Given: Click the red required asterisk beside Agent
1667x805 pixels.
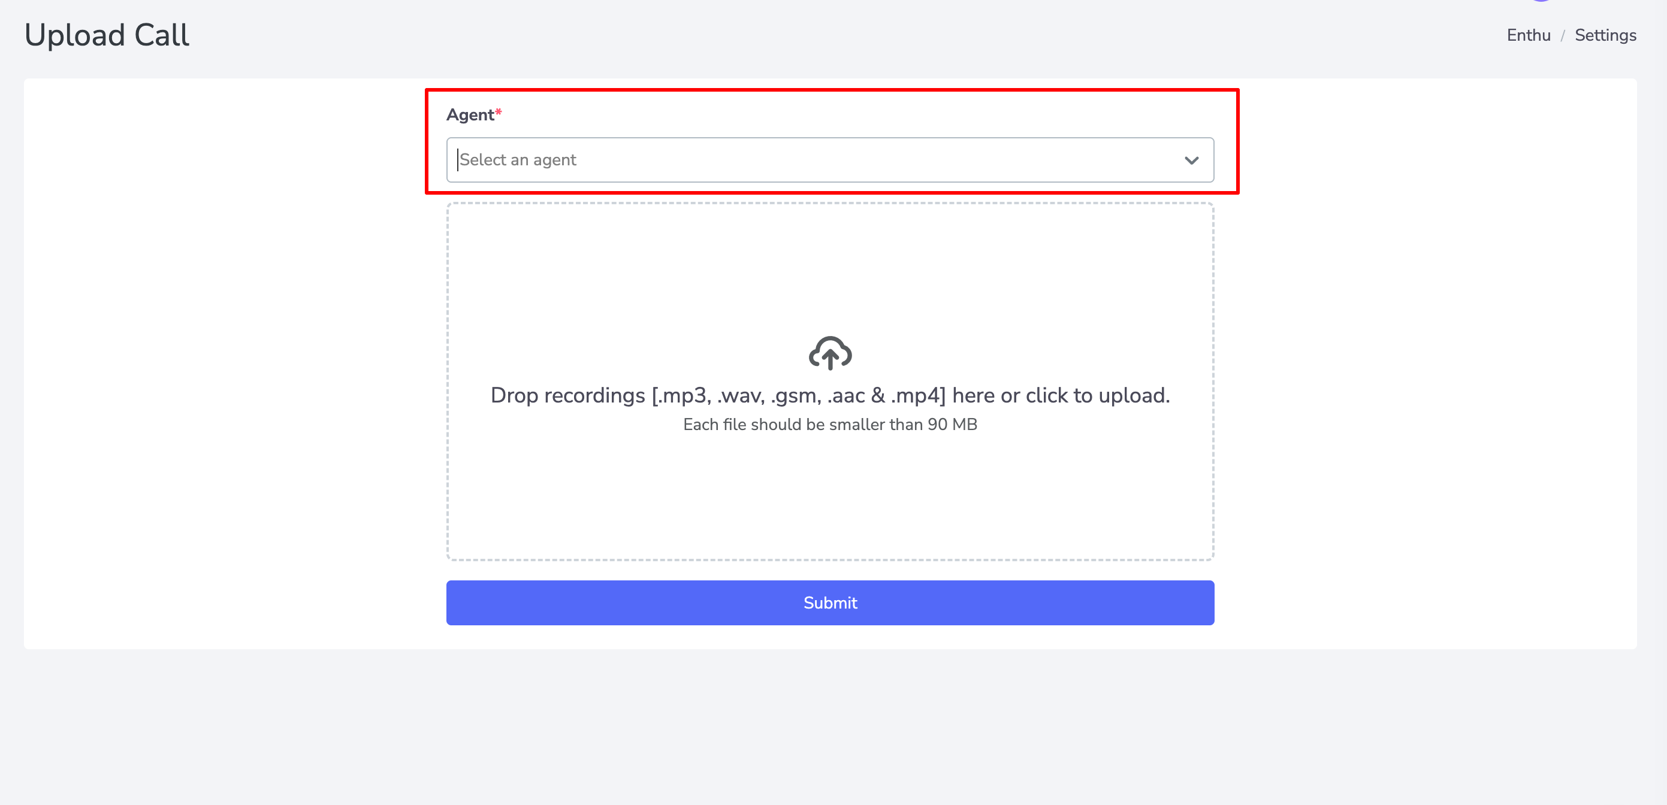Looking at the screenshot, I should (x=499, y=113).
